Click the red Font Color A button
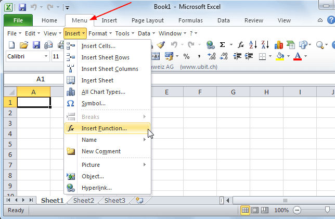The width and height of the screenshot is (335, 219). coord(298,56)
